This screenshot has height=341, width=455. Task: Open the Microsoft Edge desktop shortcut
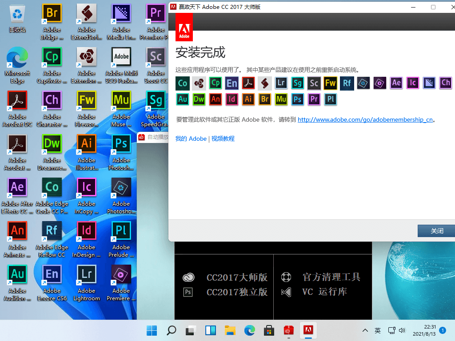pyautogui.click(x=17, y=66)
